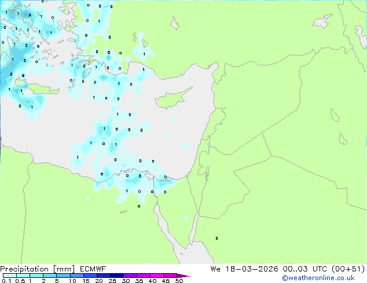Screen dimensions: 367x283
Task: Select the forecast offset '(00+51)' text
Action: [348, 269]
